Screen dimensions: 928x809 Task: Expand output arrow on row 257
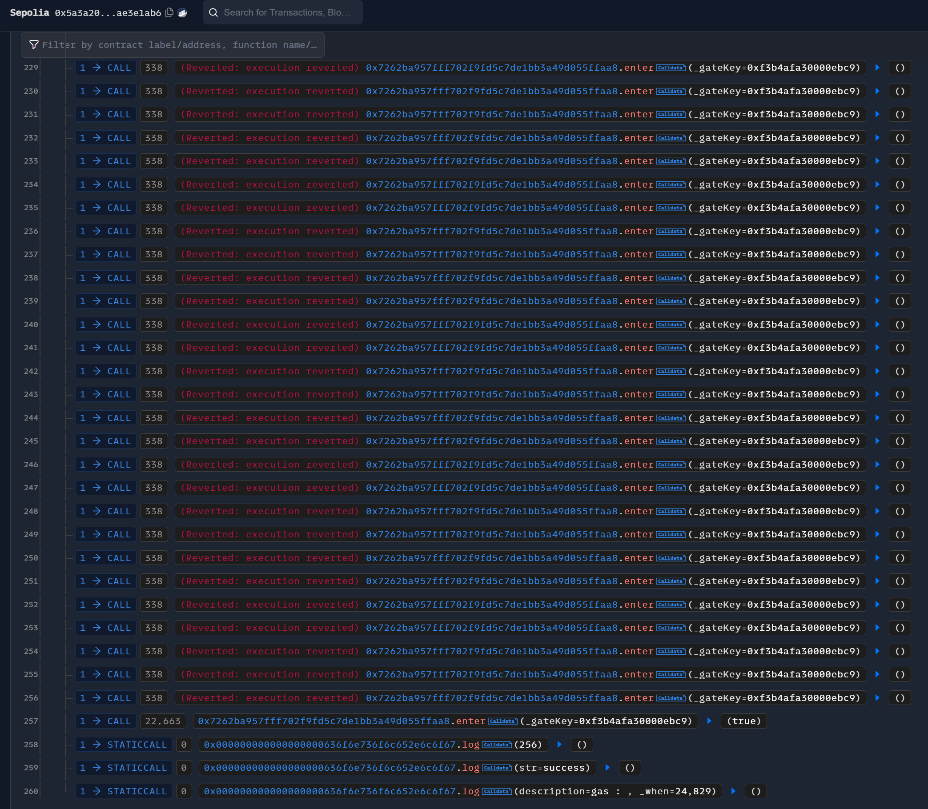pos(709,721)
